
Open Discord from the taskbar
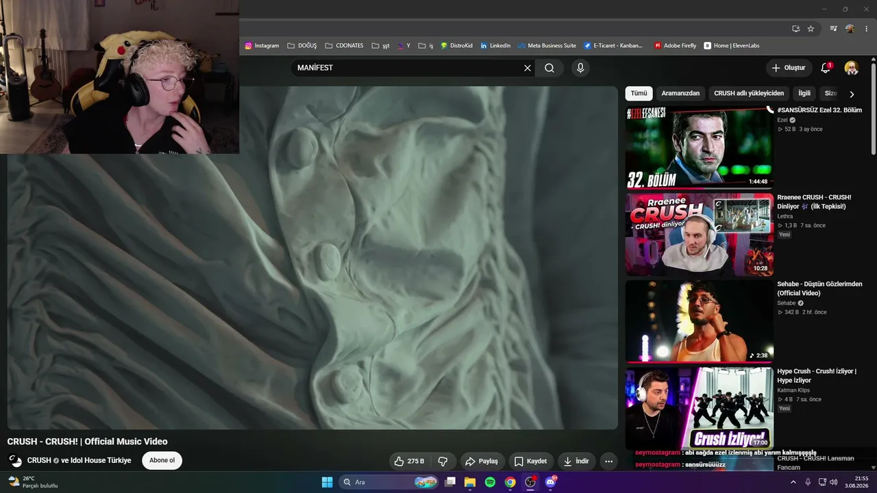(550, 482)
